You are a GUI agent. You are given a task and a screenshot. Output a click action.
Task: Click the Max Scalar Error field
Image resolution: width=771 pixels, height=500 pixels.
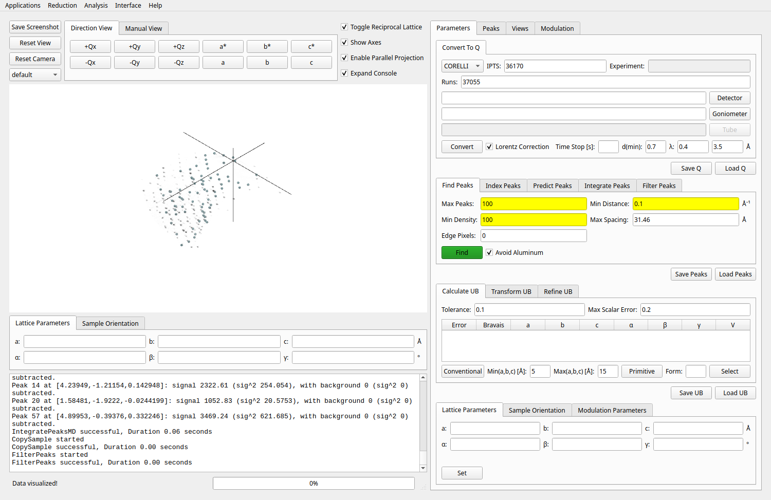click(x=695, y=309)
